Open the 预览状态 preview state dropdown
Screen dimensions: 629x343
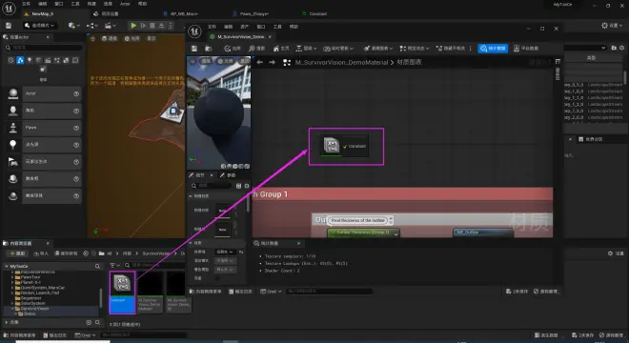coord(415,49)
